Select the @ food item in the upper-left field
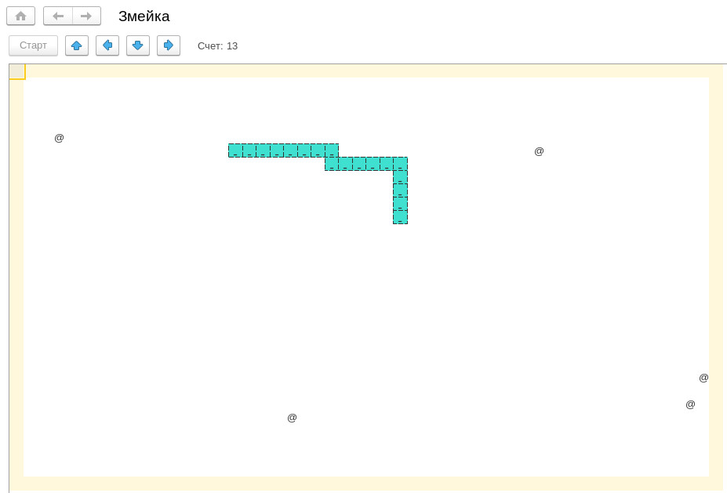727x493 pixels. click(x=59, y=138)
